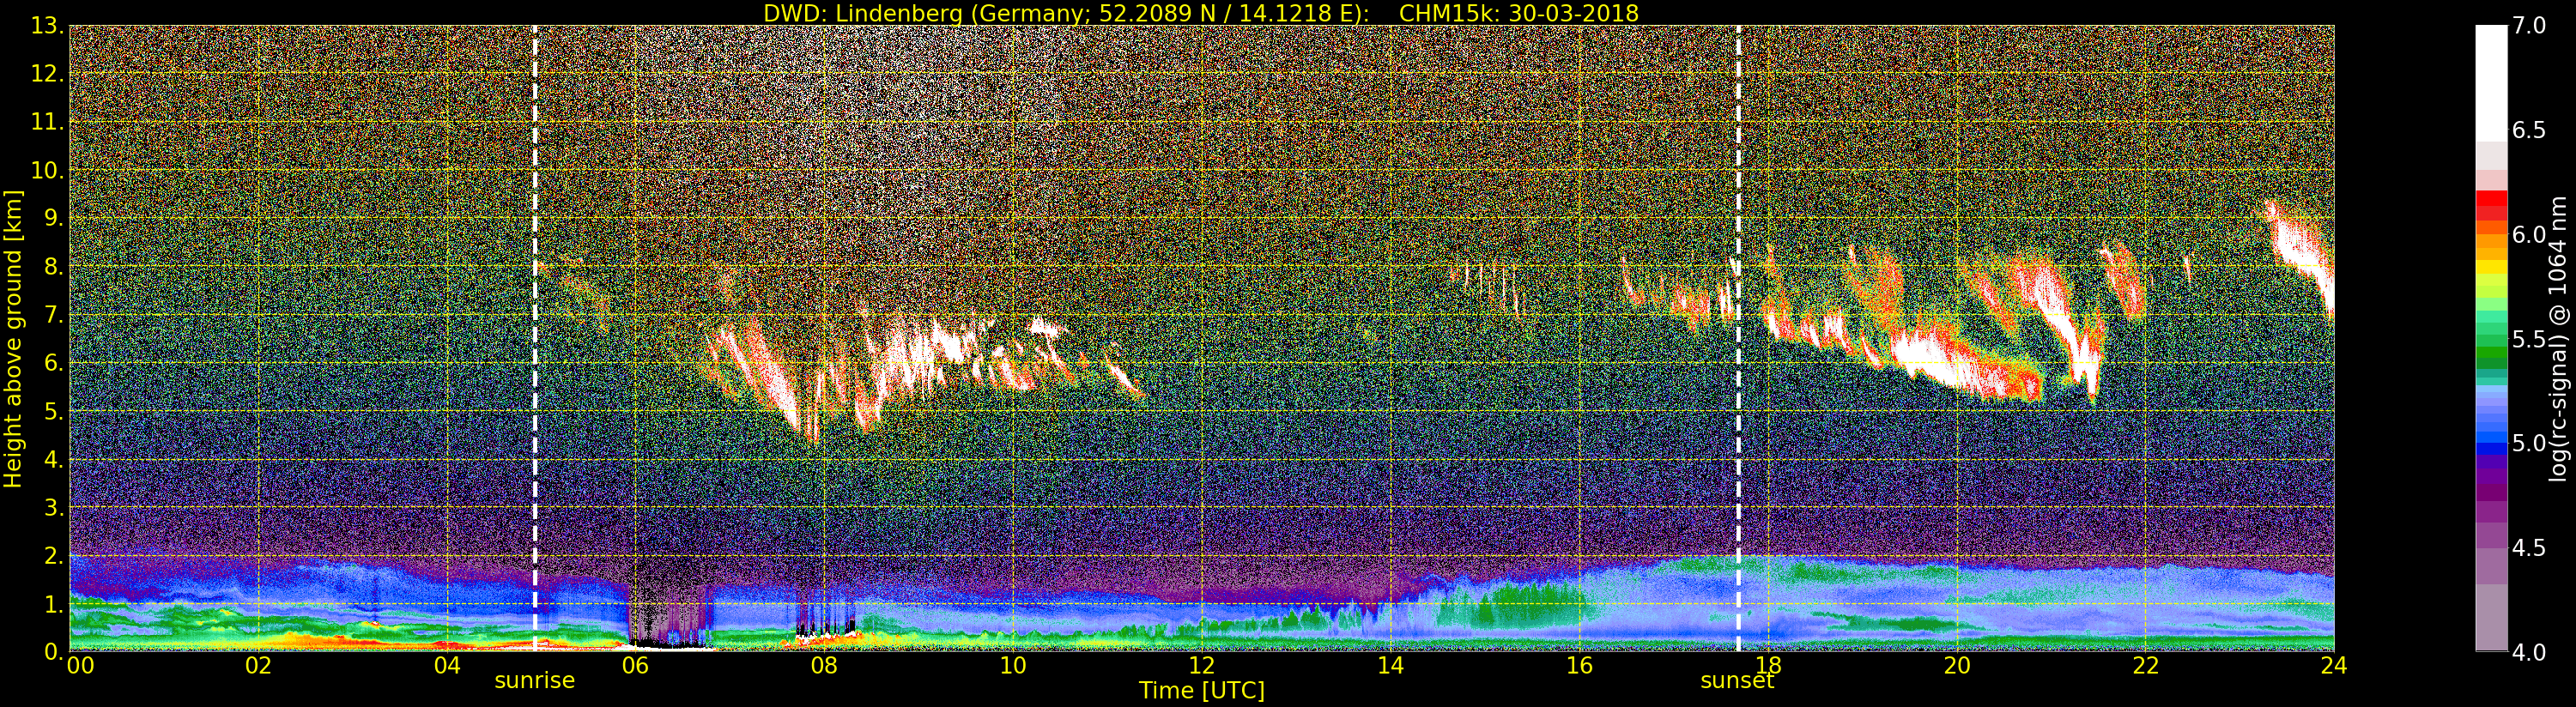Image resolution: width=2576 pixels, height=707 pixels.
Task: Click the '11.' height axis tick
Action: click(x=47, y=122)
